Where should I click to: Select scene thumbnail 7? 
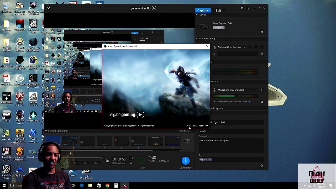pos(156,141)
